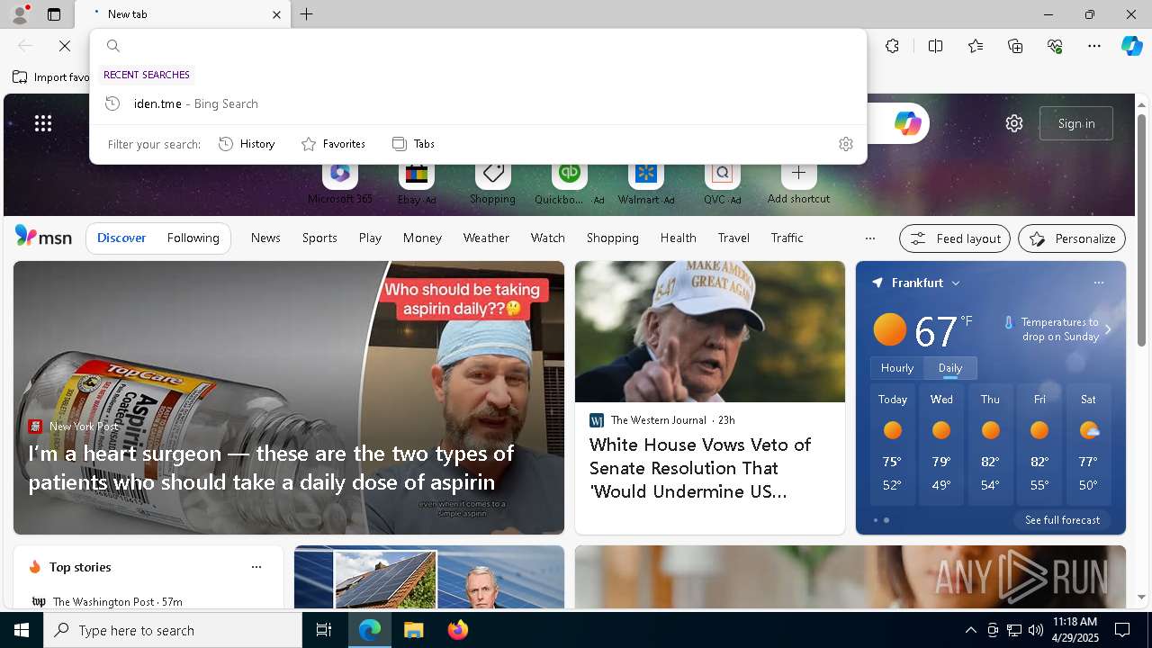Open Top stories options ellipsis

256,567
